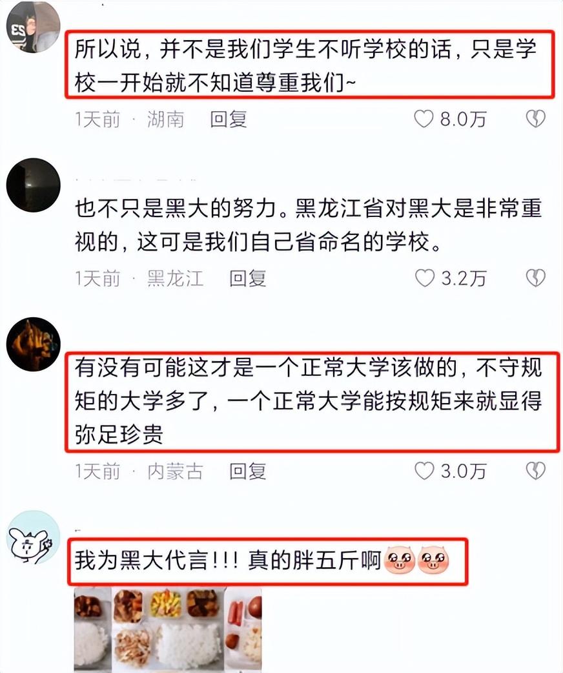Open the middle food tray photo
563x673 pixels.
point(168,630)
